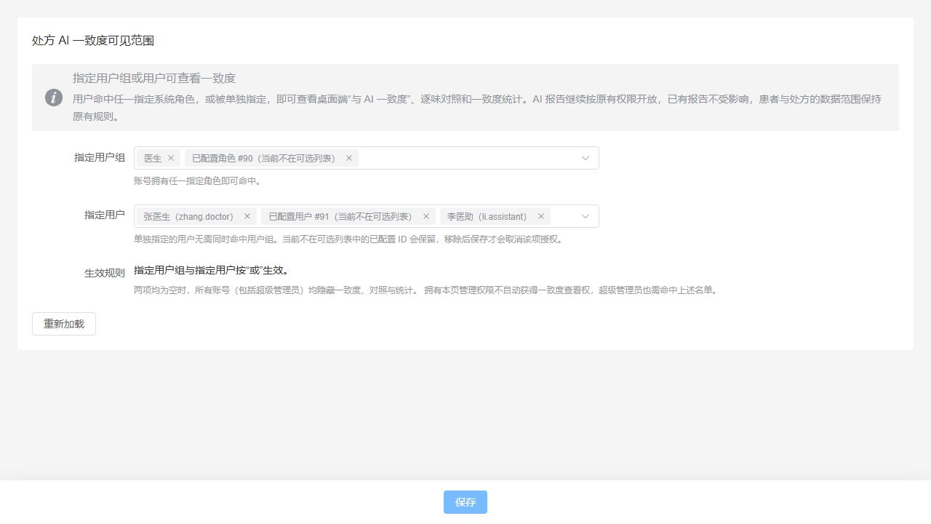Remove the 医生 role tag
The image size is (931, 524).
171,158
